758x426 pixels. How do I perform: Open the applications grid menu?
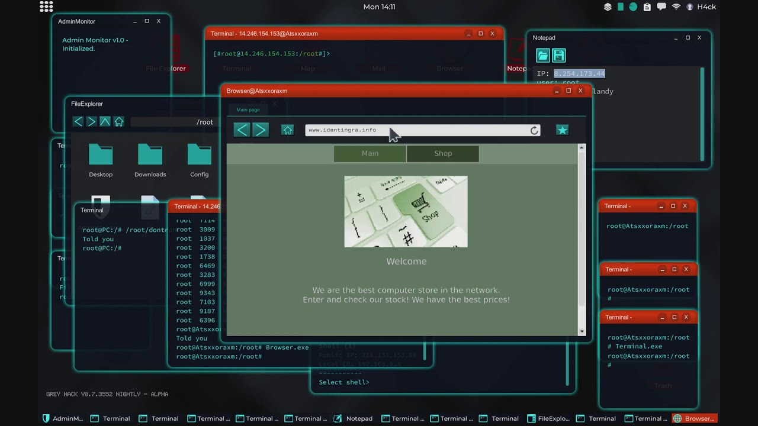46,7
